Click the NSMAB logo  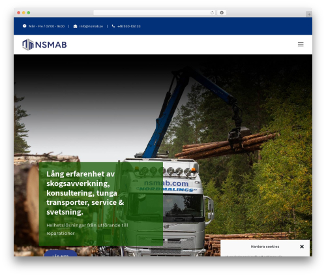tap(44, 44)
